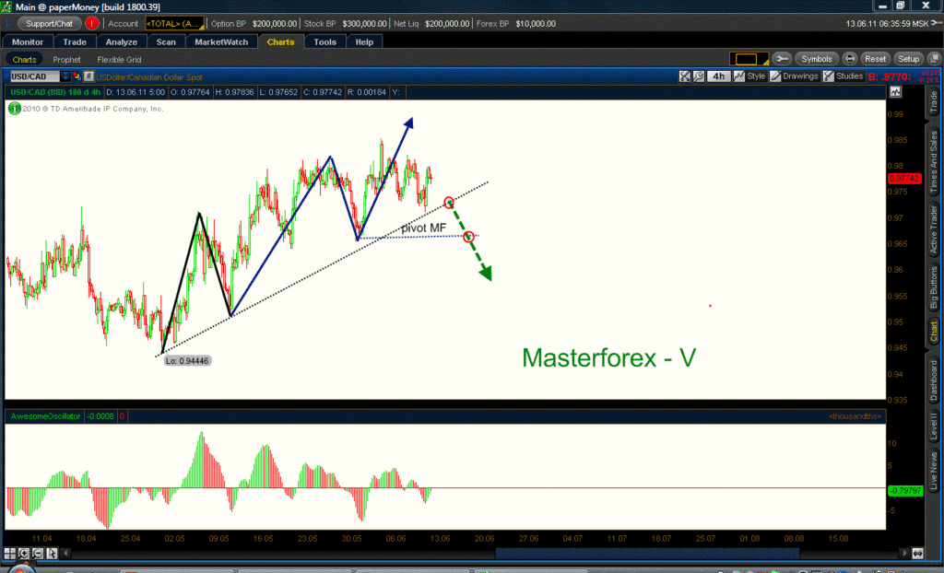
Task: Click the Lo: 0.94446 low price label
Action: point(187,361)
